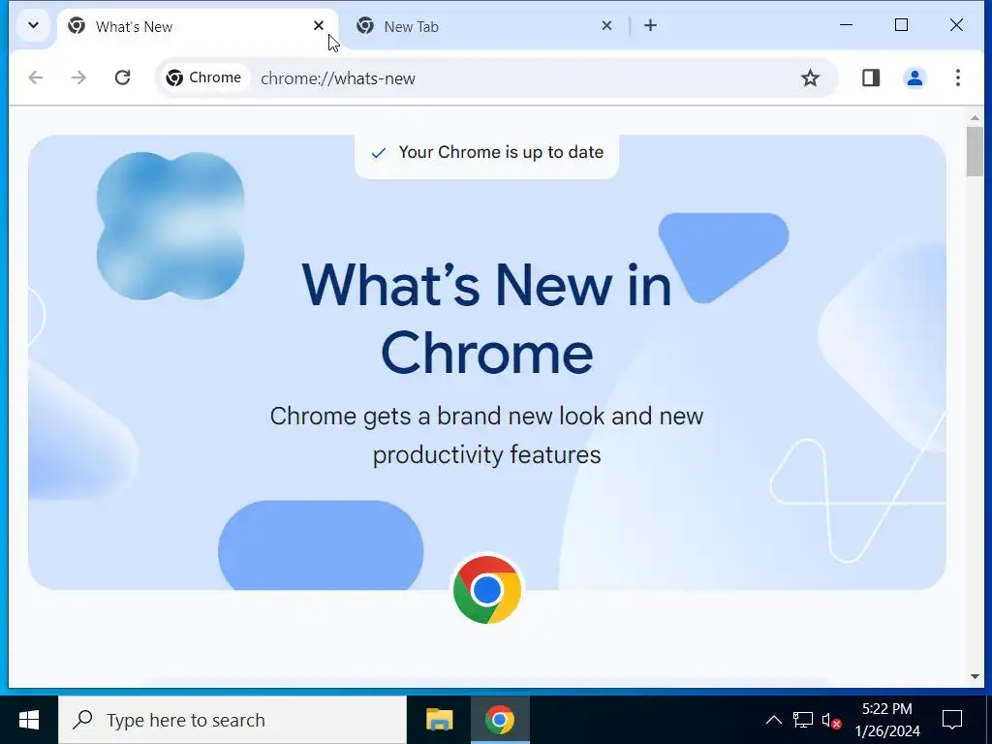Image resolution: width=992 pixels, height=744 pixels.
Task: Show hidden system tray icons
Action: [774, 720]
